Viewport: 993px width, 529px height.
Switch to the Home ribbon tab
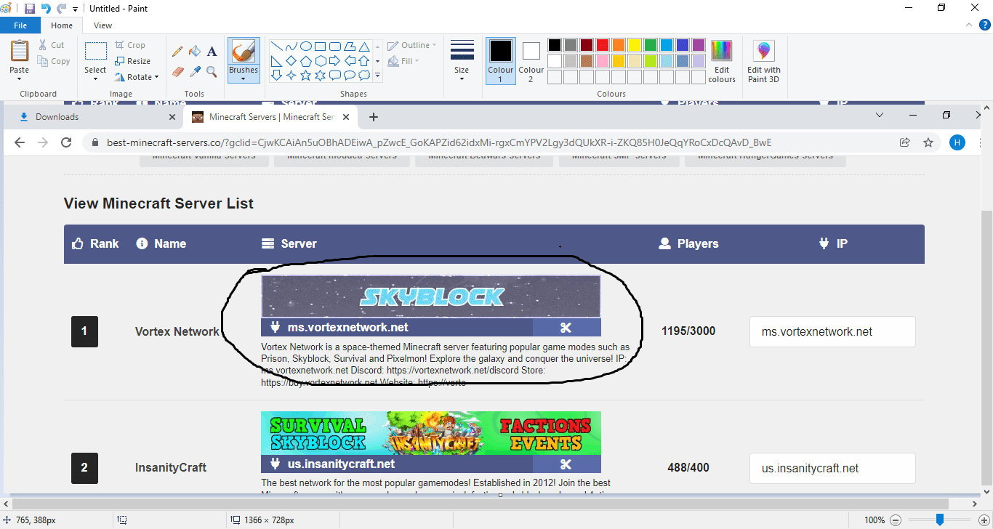(x=62, y=25)
